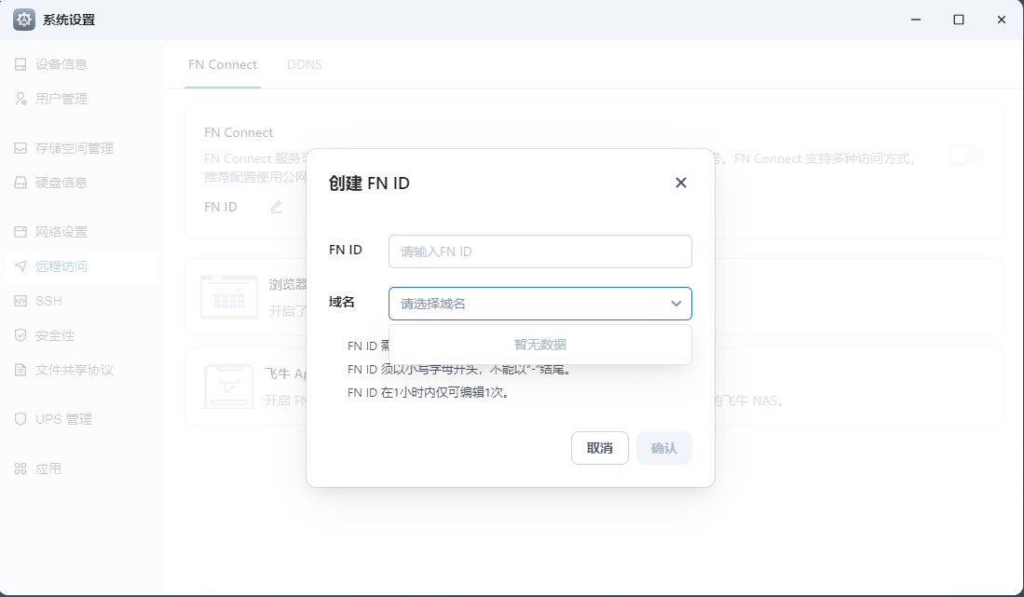Minimize the 系统设置 window

click(916, 20)
